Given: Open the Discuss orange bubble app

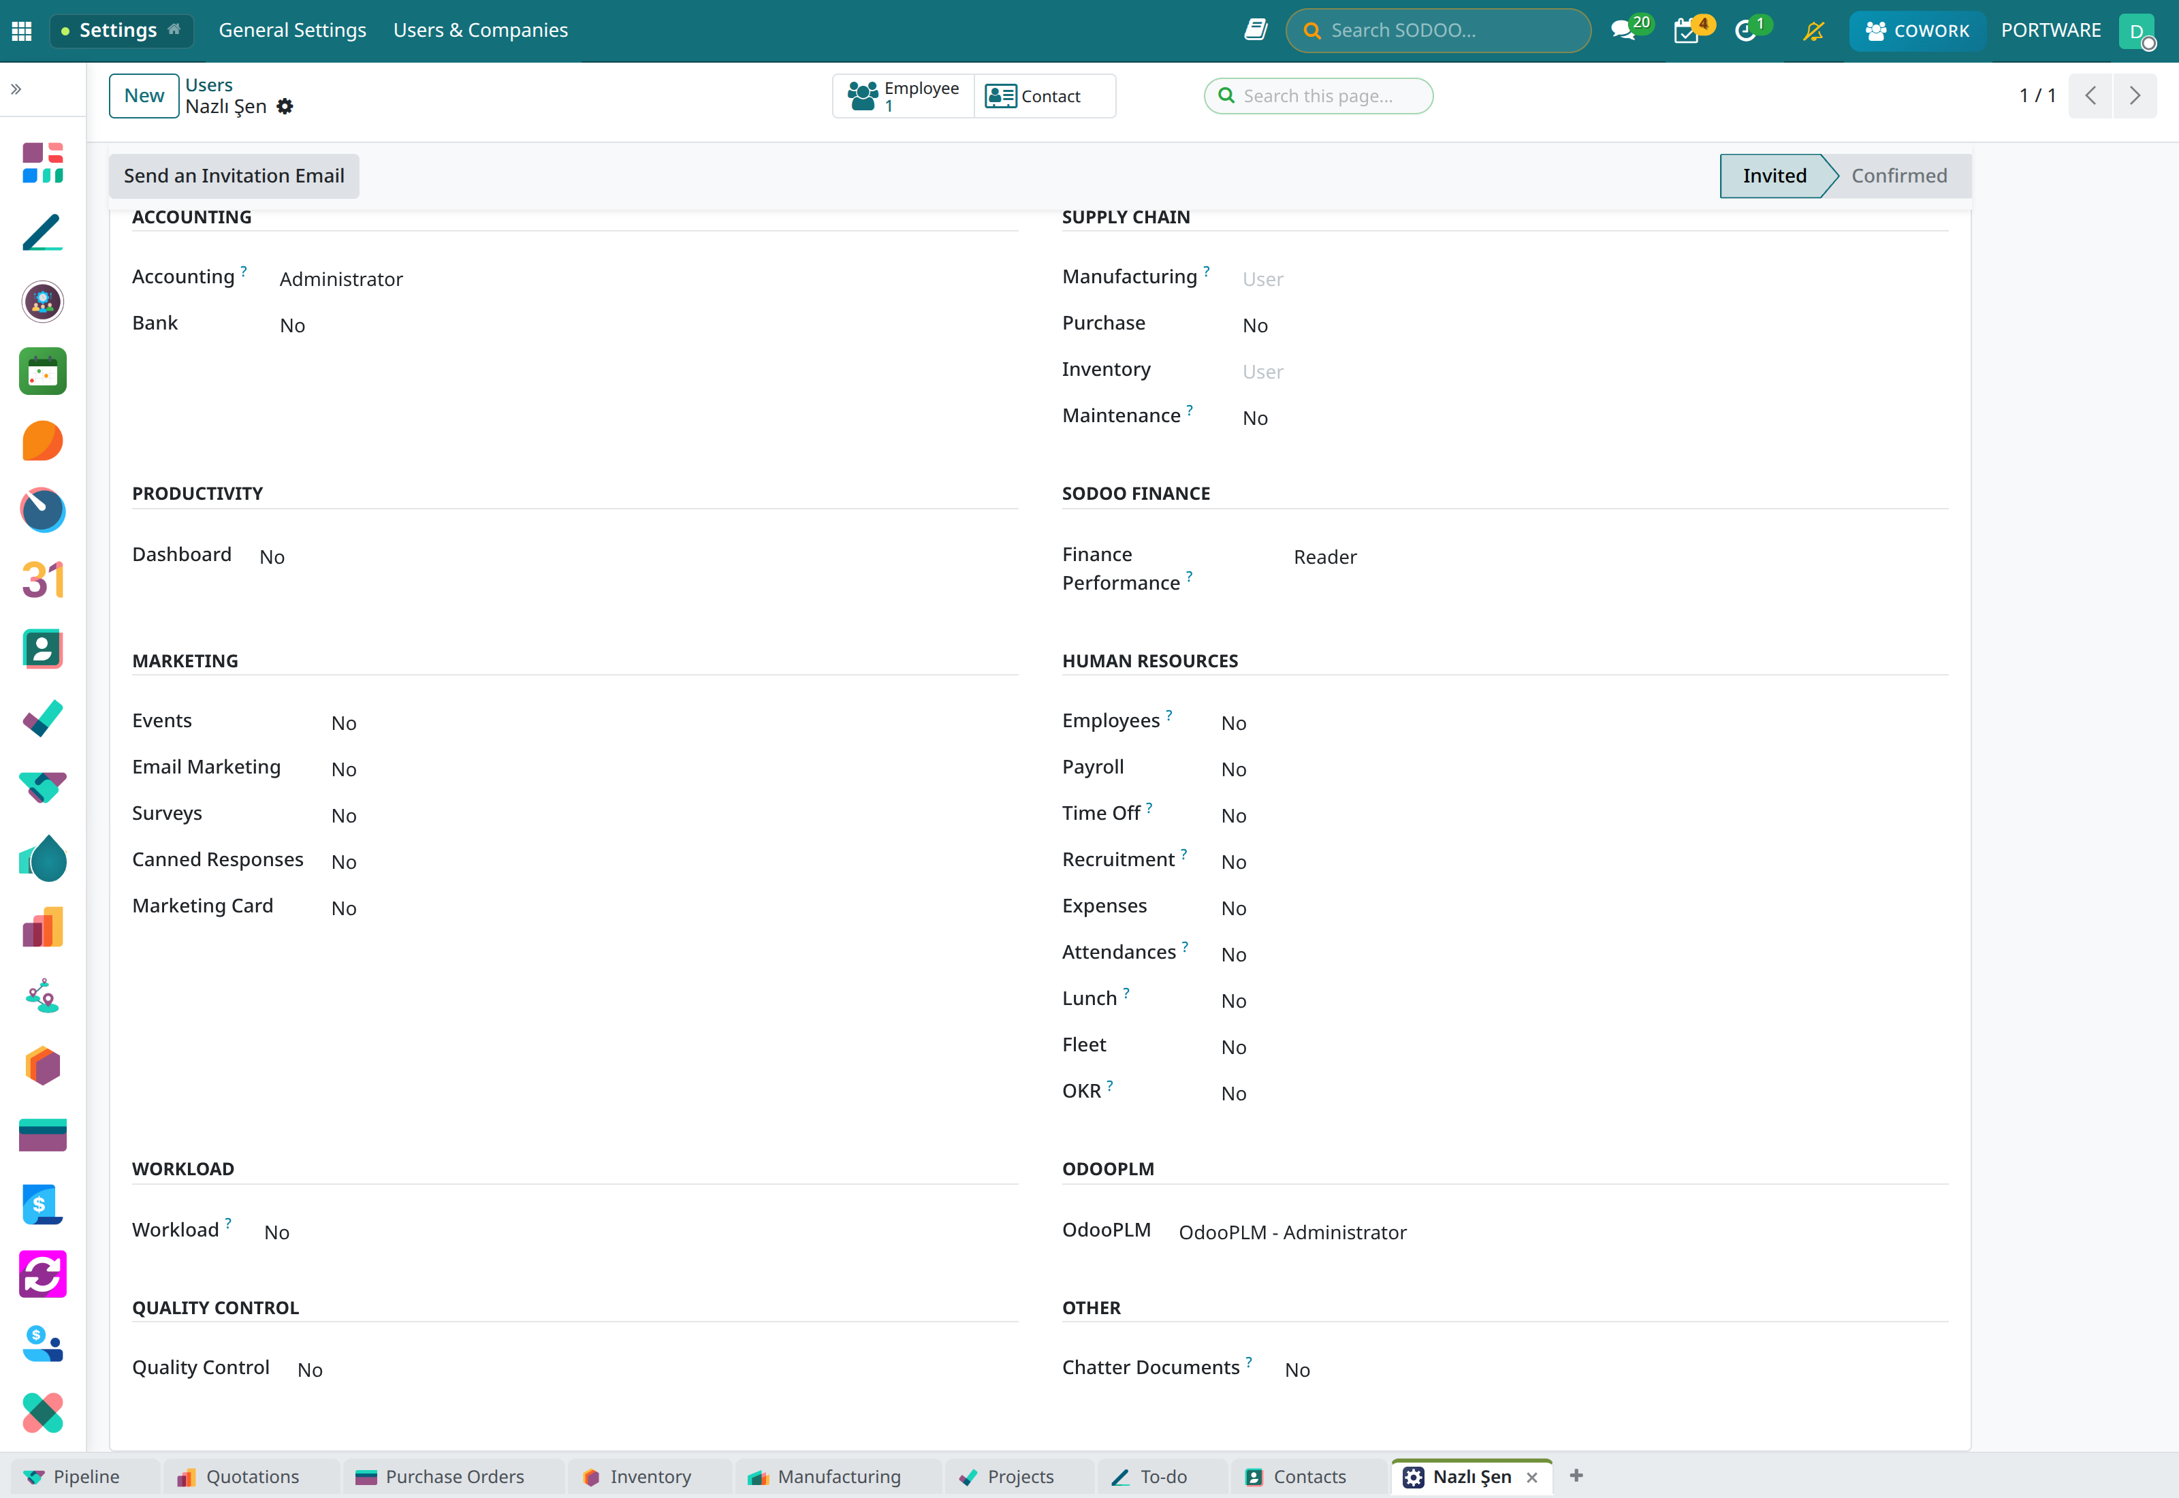Looking at the screenshot, I should coord(42,440).
